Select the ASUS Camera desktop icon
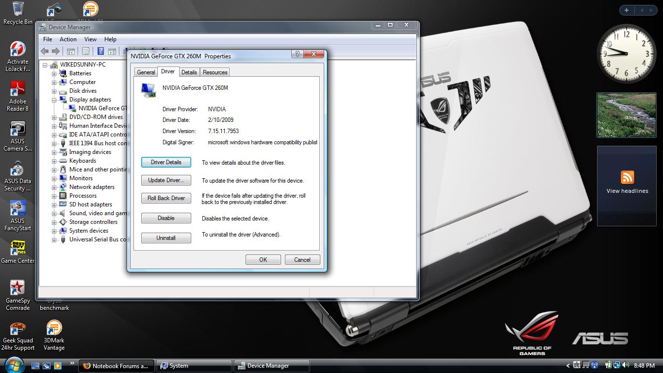This screenshot has width=663, height=373. click(x=18, y=136)
